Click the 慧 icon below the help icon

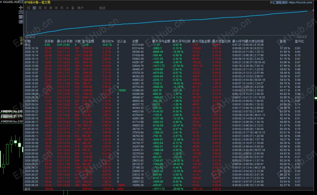click(x=21, y=17)
